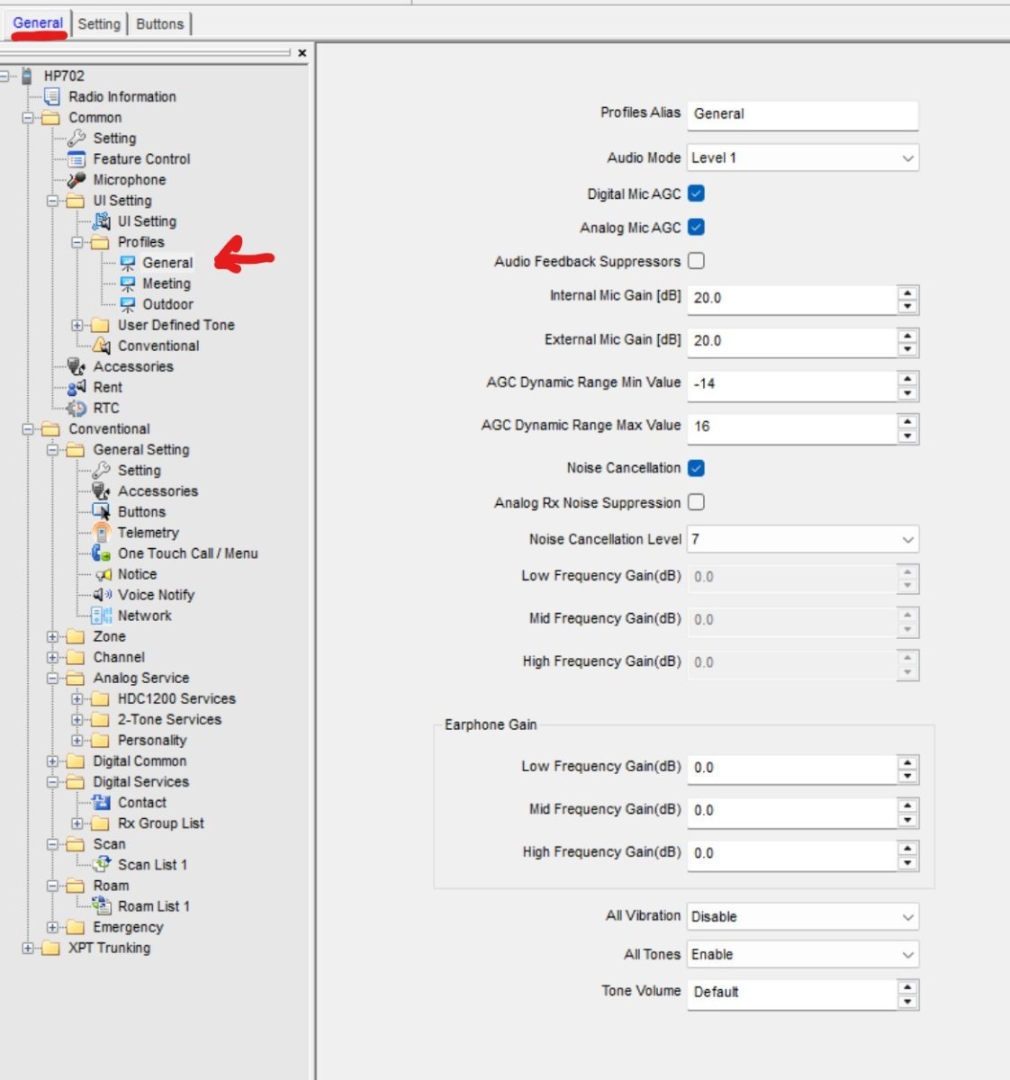Click the Voice Notify speaker icon
Screen dimensions: 1010x1080
[x=102, y=595]
